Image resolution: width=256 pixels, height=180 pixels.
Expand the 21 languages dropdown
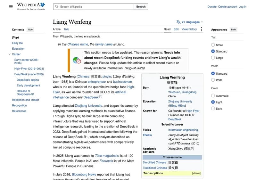(190, 22)
